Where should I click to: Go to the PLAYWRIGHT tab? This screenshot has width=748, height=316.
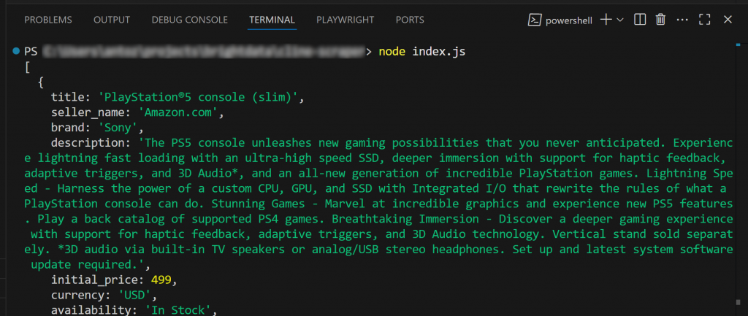pos(345,20)
